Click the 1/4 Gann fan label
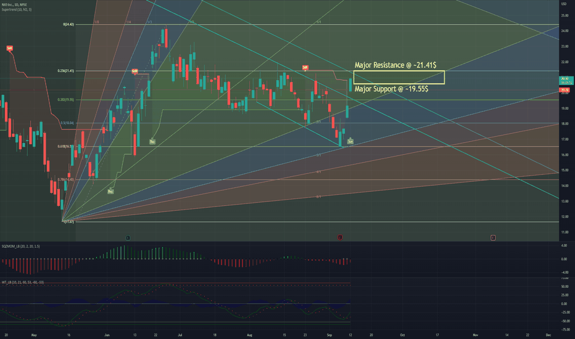 128,22
